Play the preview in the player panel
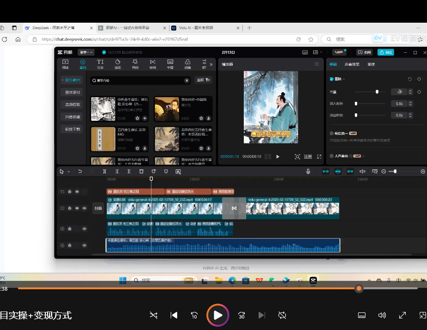The height and width of the screenshot is (330, 427). 278,156
